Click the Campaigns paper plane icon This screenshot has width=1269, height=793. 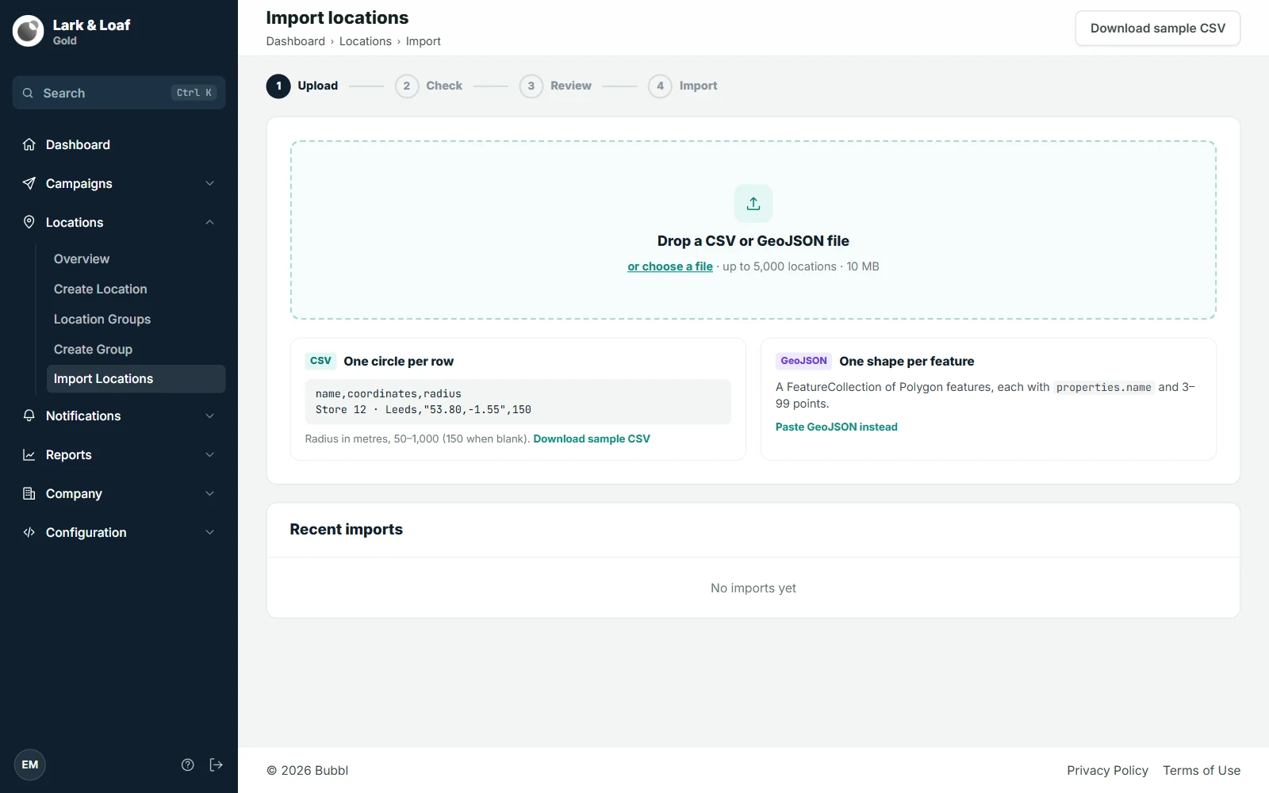29,183
